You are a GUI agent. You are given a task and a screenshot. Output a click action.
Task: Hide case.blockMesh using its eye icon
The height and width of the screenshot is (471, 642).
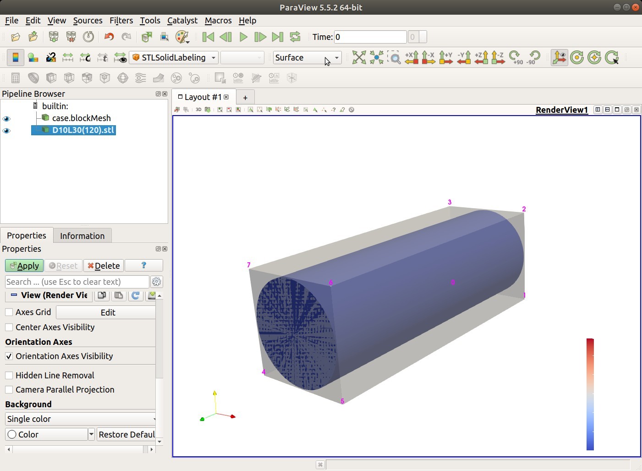coord(6,119)
